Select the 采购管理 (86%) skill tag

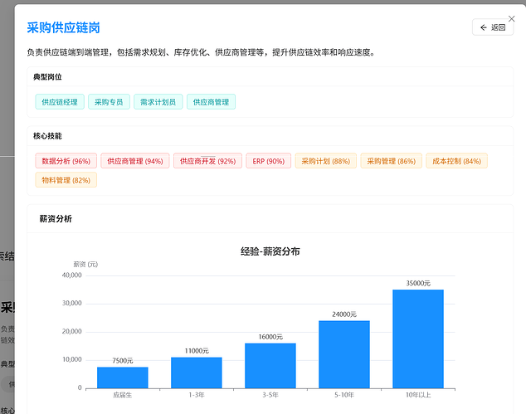click(x=391, y=161)
